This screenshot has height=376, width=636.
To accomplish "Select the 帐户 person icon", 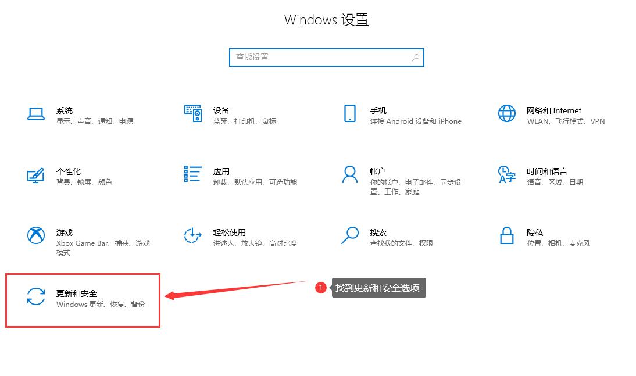I will (349, 174).
